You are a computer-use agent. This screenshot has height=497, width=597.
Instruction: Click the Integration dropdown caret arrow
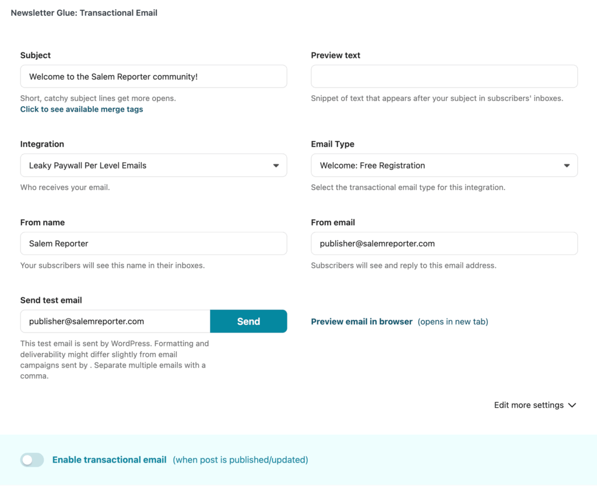click(276, 166)
